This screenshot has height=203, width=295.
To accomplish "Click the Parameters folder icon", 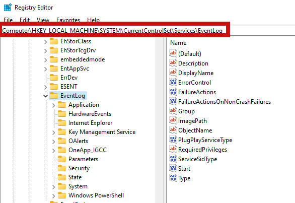I will click(62, 159).
